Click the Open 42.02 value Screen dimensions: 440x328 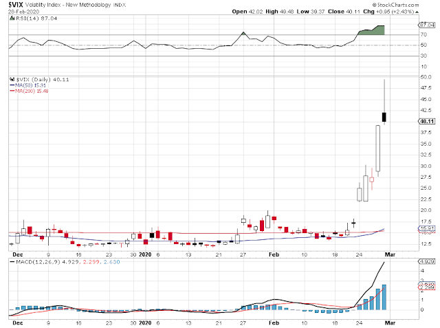pyautogui.click(x=247, y=12)
